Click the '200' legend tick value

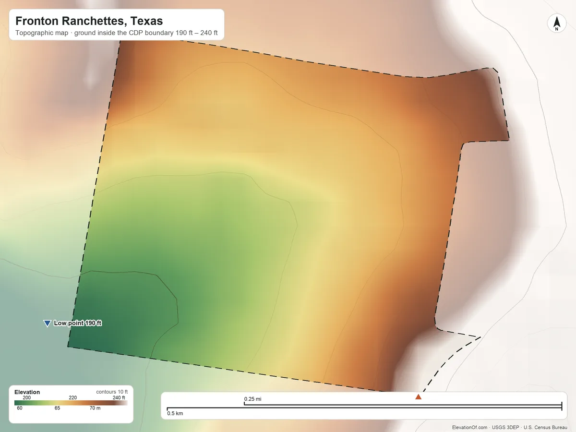pos(27,397)
